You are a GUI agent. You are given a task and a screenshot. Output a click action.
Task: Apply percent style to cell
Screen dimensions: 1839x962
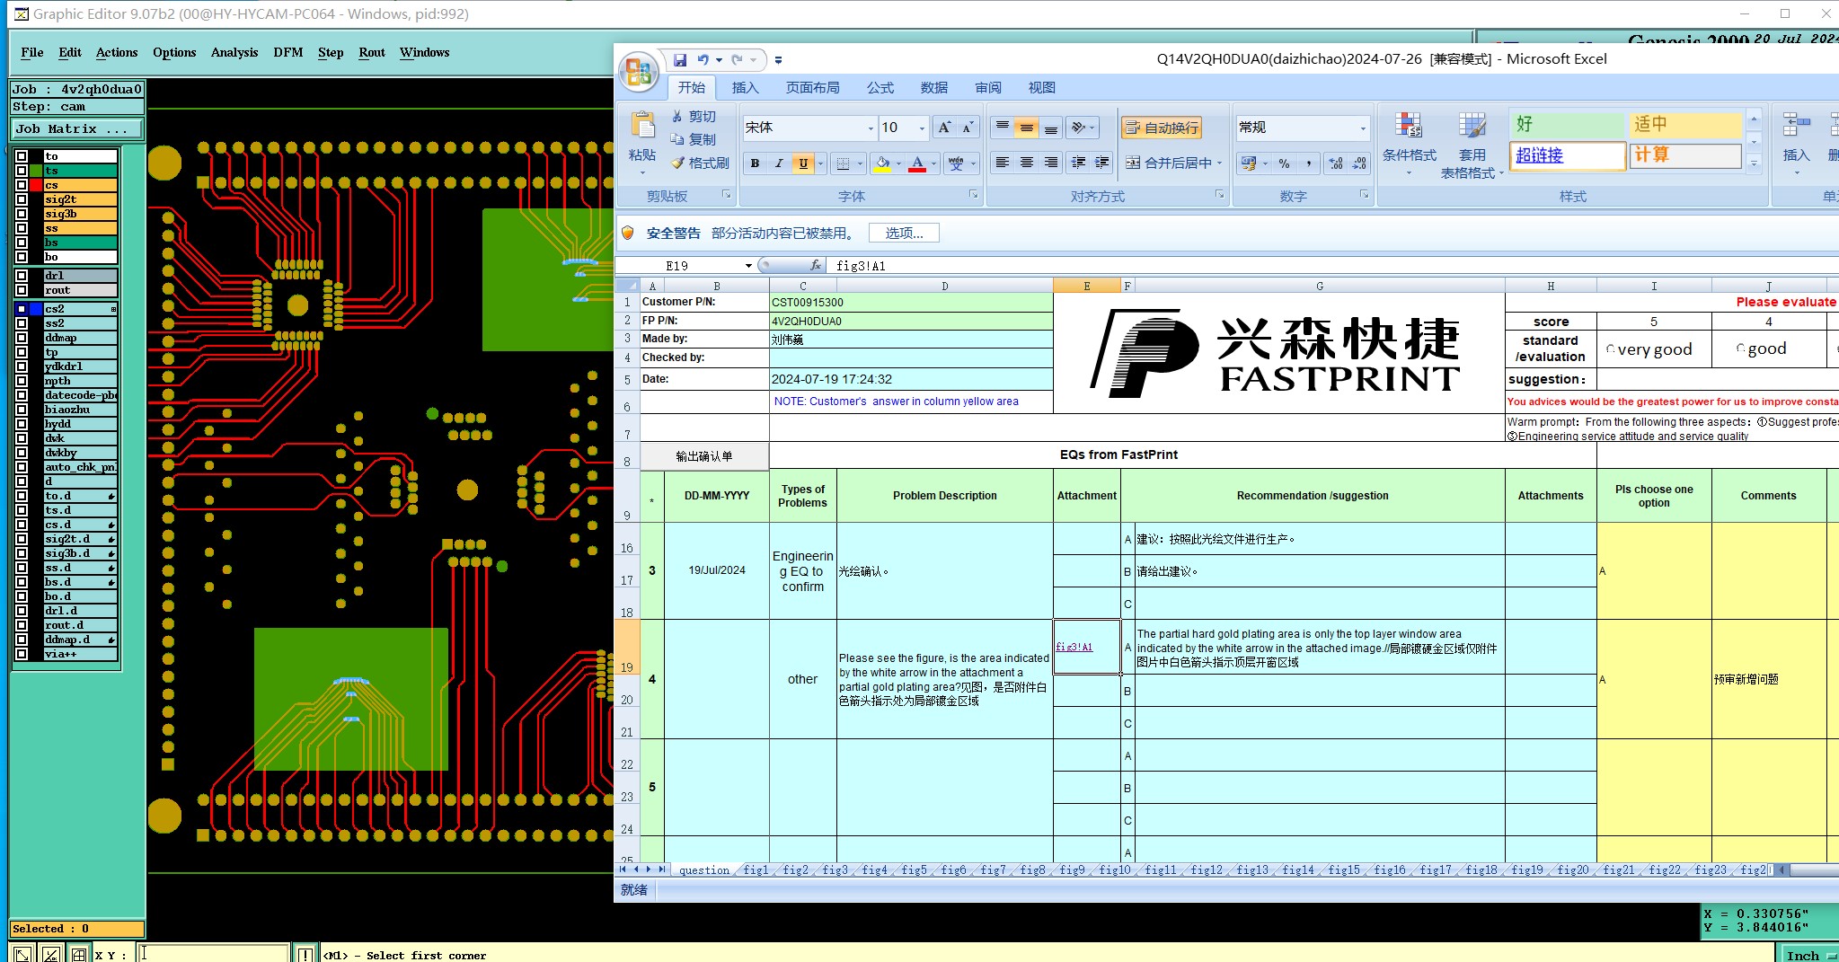[1285, 163]
